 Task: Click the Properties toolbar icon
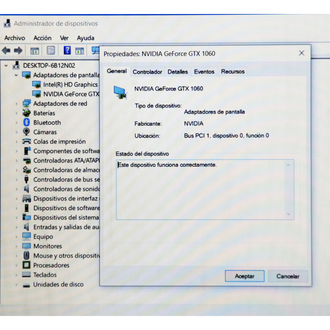click(51, 51)
